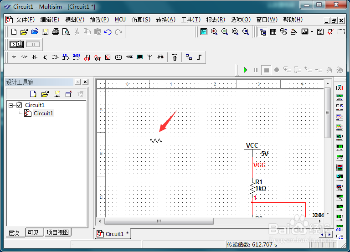
Task: Add the multimeter instrument
Action: click(x=340, y=87)
